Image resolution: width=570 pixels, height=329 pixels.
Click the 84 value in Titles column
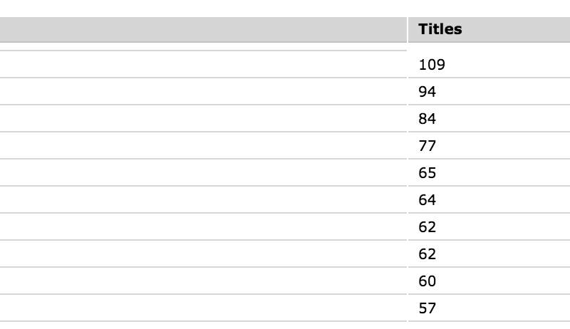489,119
